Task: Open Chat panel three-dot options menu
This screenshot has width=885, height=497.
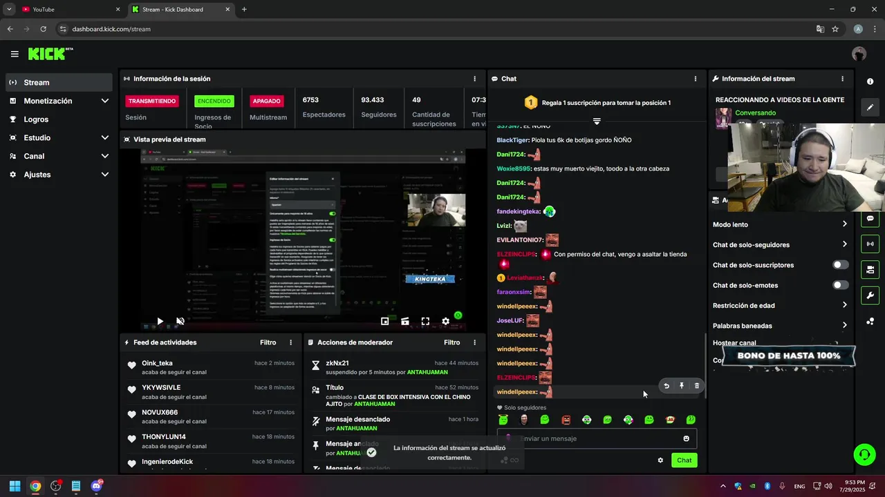Action: point(696,79)
